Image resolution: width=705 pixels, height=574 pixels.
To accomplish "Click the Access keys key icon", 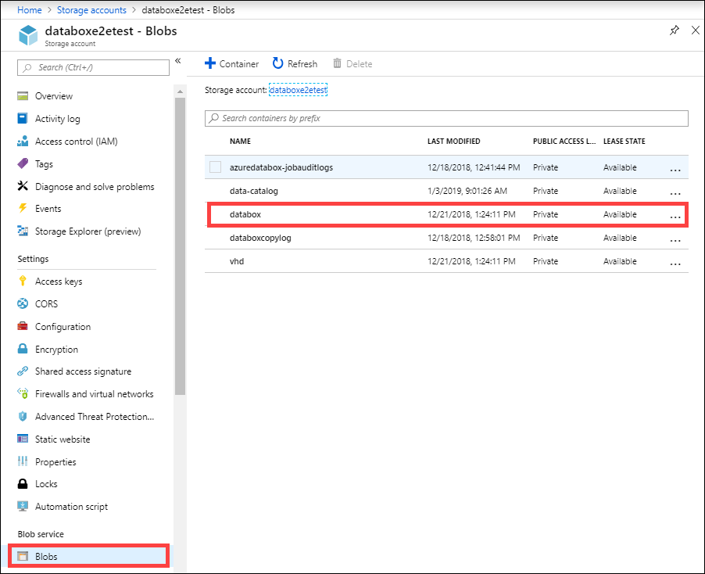I will click(23, 282).
